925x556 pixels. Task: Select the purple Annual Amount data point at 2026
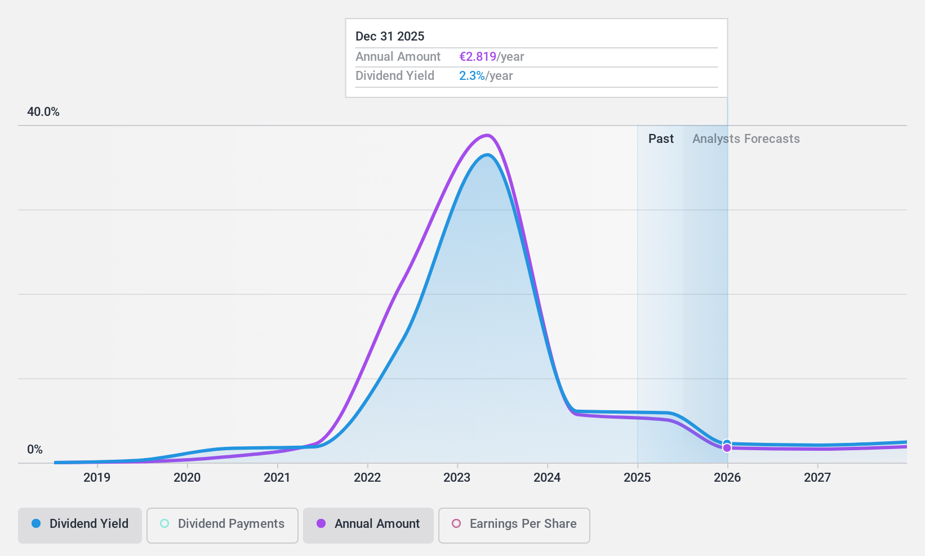tap(727, 448)
